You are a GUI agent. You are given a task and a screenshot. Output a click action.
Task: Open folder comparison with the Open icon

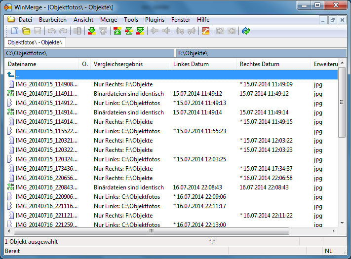pyautogui.click(x=26, y=31)
